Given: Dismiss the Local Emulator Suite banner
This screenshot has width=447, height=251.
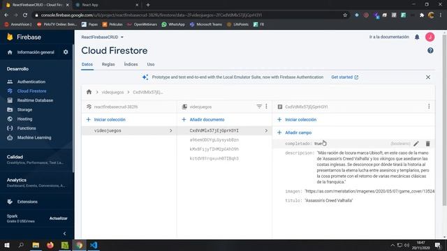Looking at the screenshot, I should point(428,77).
